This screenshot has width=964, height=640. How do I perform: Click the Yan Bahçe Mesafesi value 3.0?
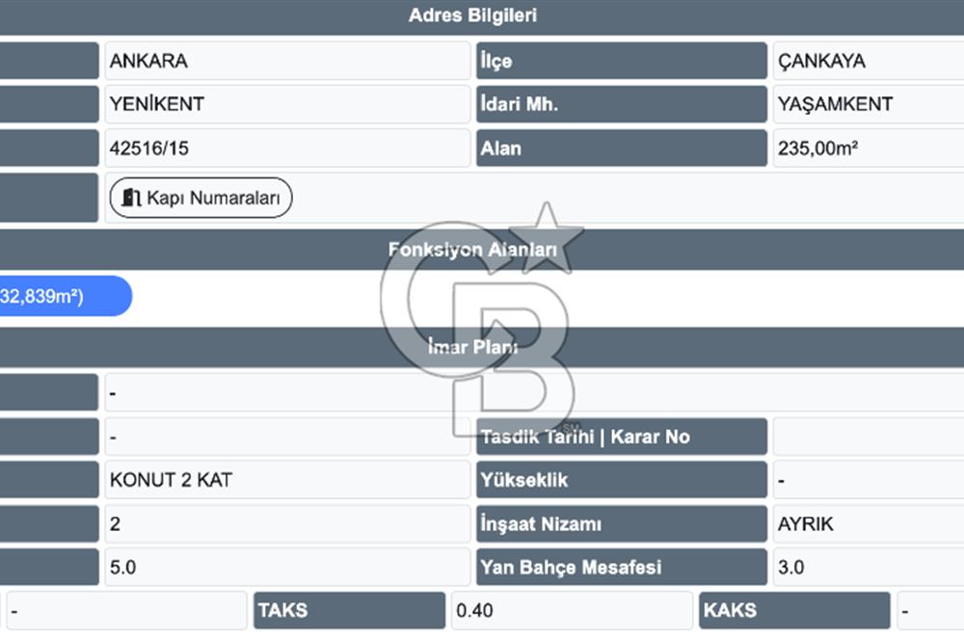click(x=868, y=567)
